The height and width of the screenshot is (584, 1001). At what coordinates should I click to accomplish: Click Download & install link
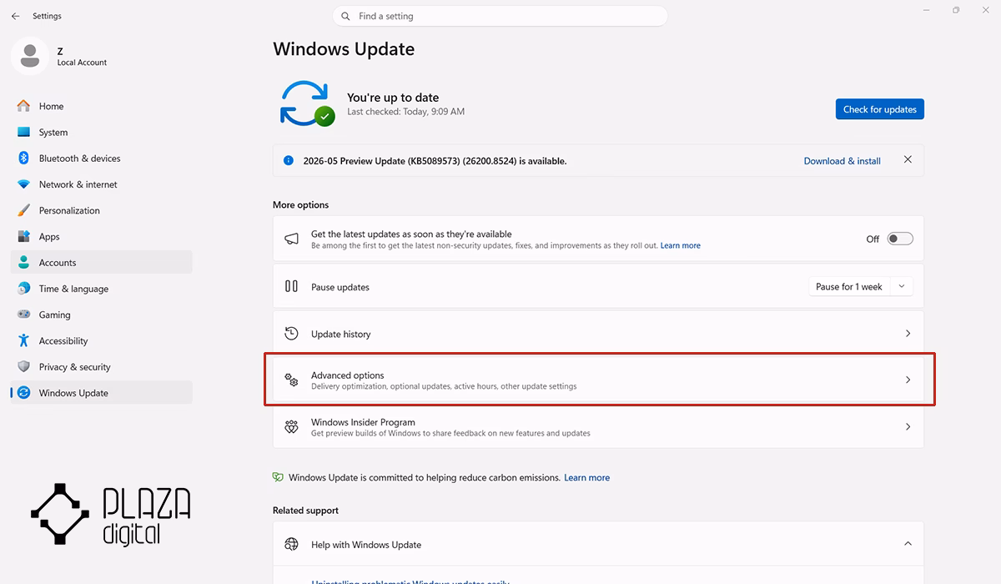pos(842,161)
